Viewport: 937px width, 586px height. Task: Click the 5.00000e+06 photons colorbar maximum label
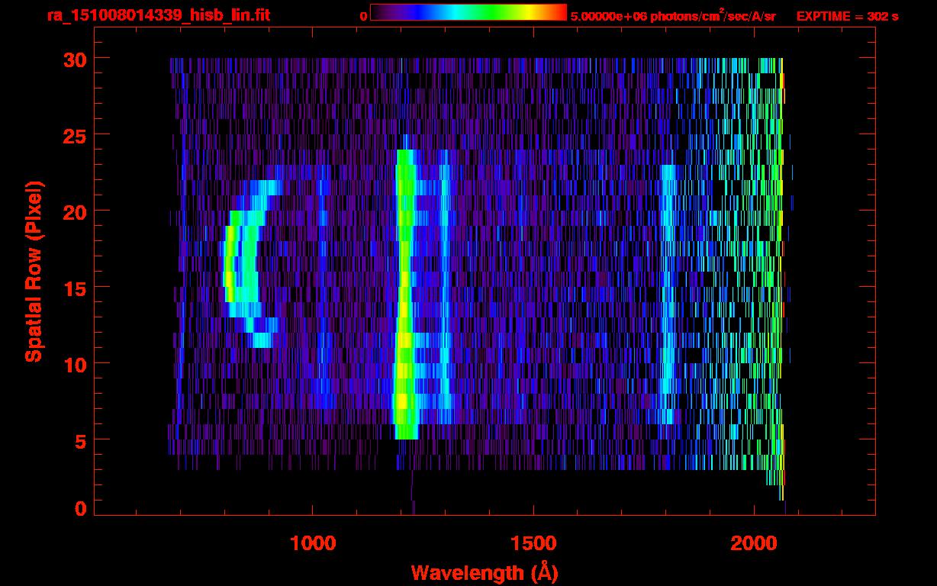[673, 16]
